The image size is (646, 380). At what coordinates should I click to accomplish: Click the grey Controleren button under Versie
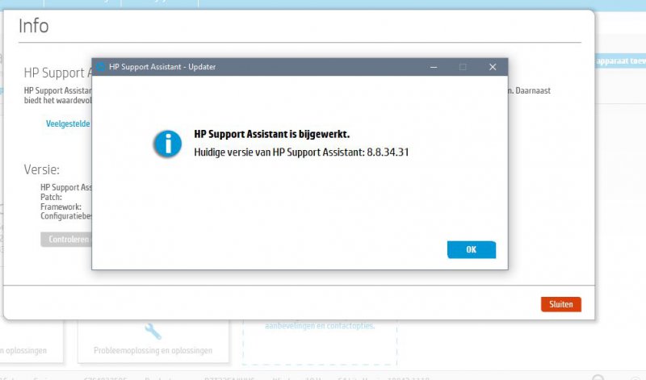[65, 240]
